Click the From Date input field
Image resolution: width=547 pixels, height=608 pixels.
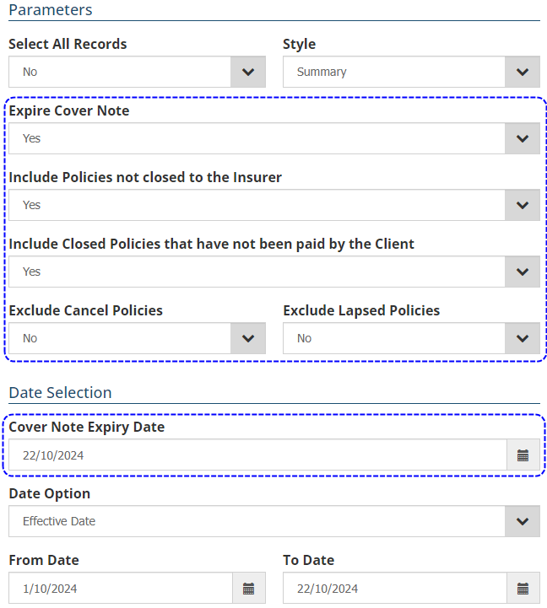120,589
